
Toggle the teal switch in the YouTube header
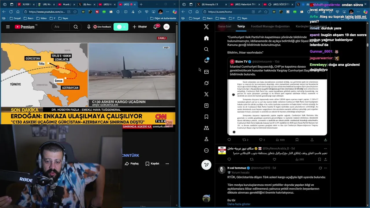(x=121, y=27)
